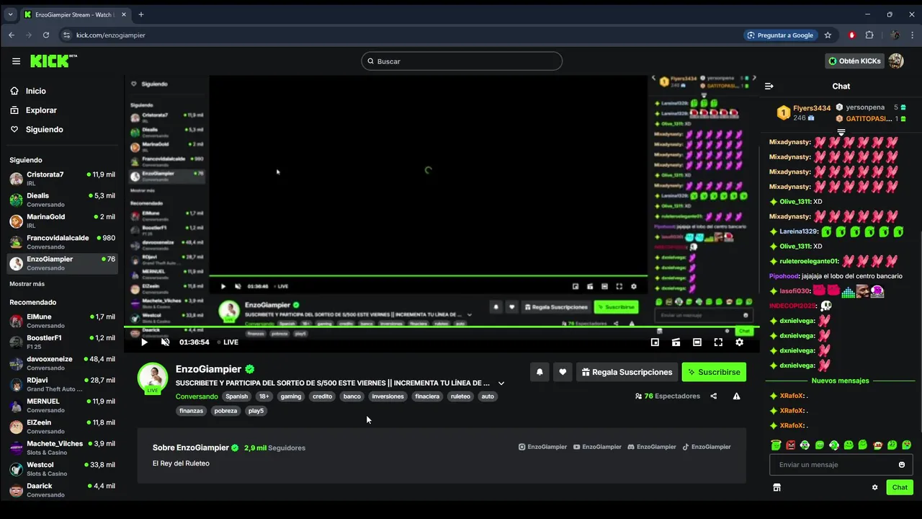
Task: Open chat settings gear icon
Action: pyautogui.click(x=875, y=487)
